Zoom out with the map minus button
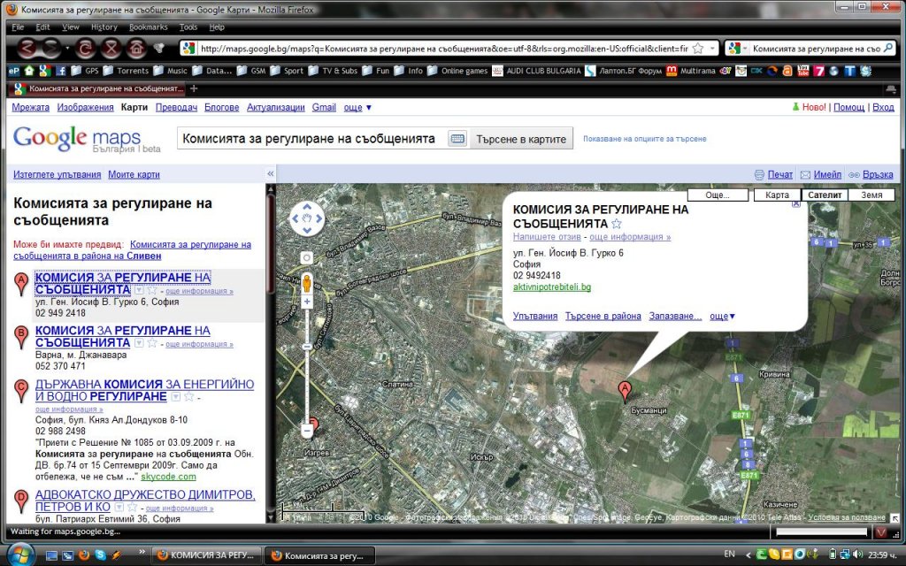 (x=307, y=431)
